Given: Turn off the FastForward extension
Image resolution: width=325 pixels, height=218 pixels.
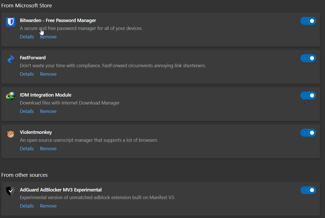Looking at the screenshot, I should [308, 58].
